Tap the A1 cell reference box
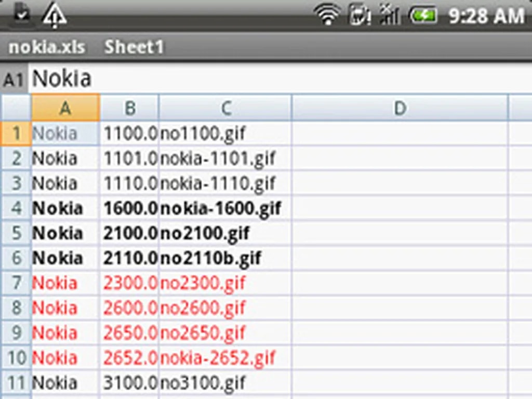The width and height of the screenshot is (532, 399). coord(14,80)
